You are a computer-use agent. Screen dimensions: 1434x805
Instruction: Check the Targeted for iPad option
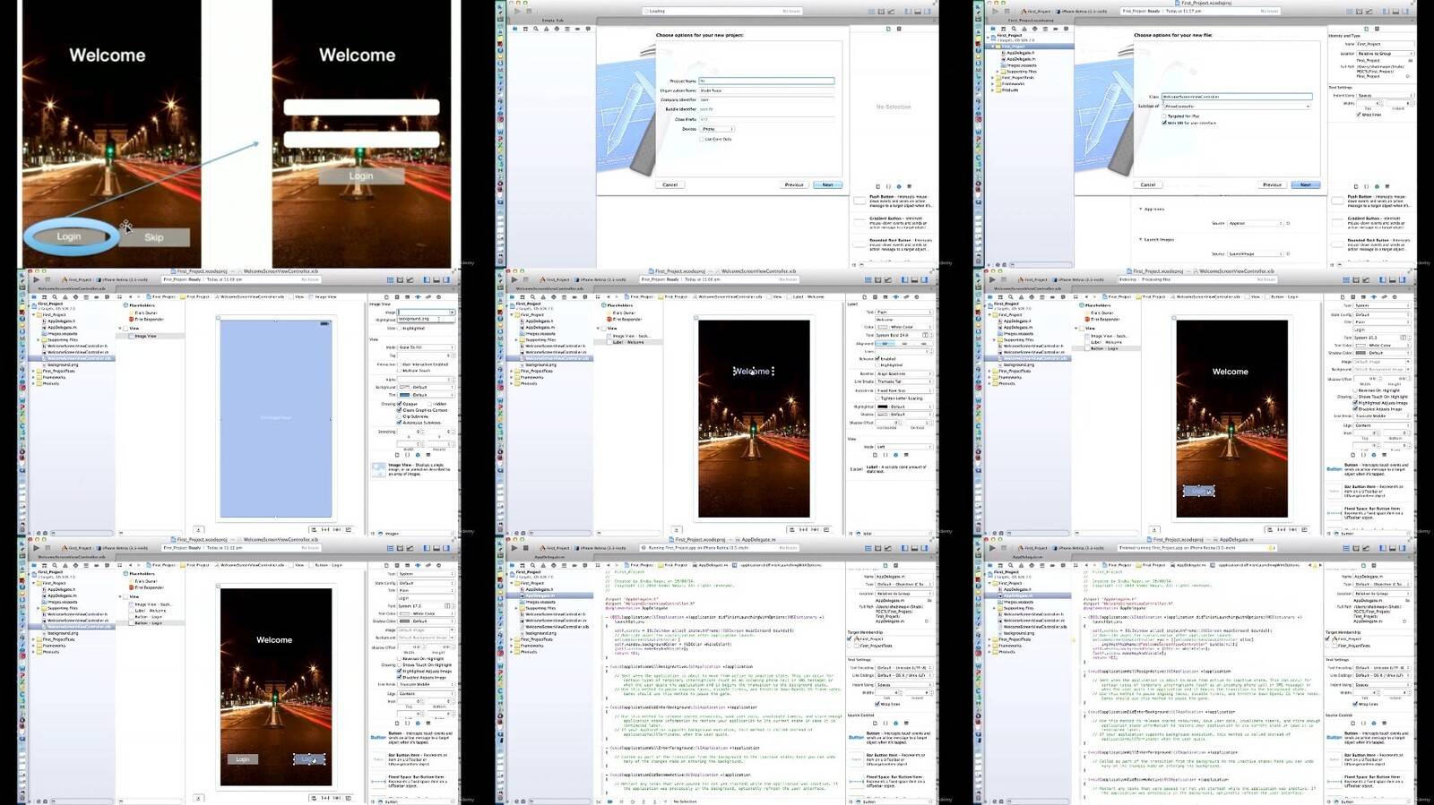1164,116
